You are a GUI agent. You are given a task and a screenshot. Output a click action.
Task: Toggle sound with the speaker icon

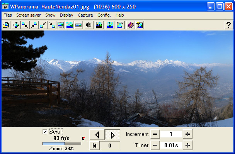point(89,25)
